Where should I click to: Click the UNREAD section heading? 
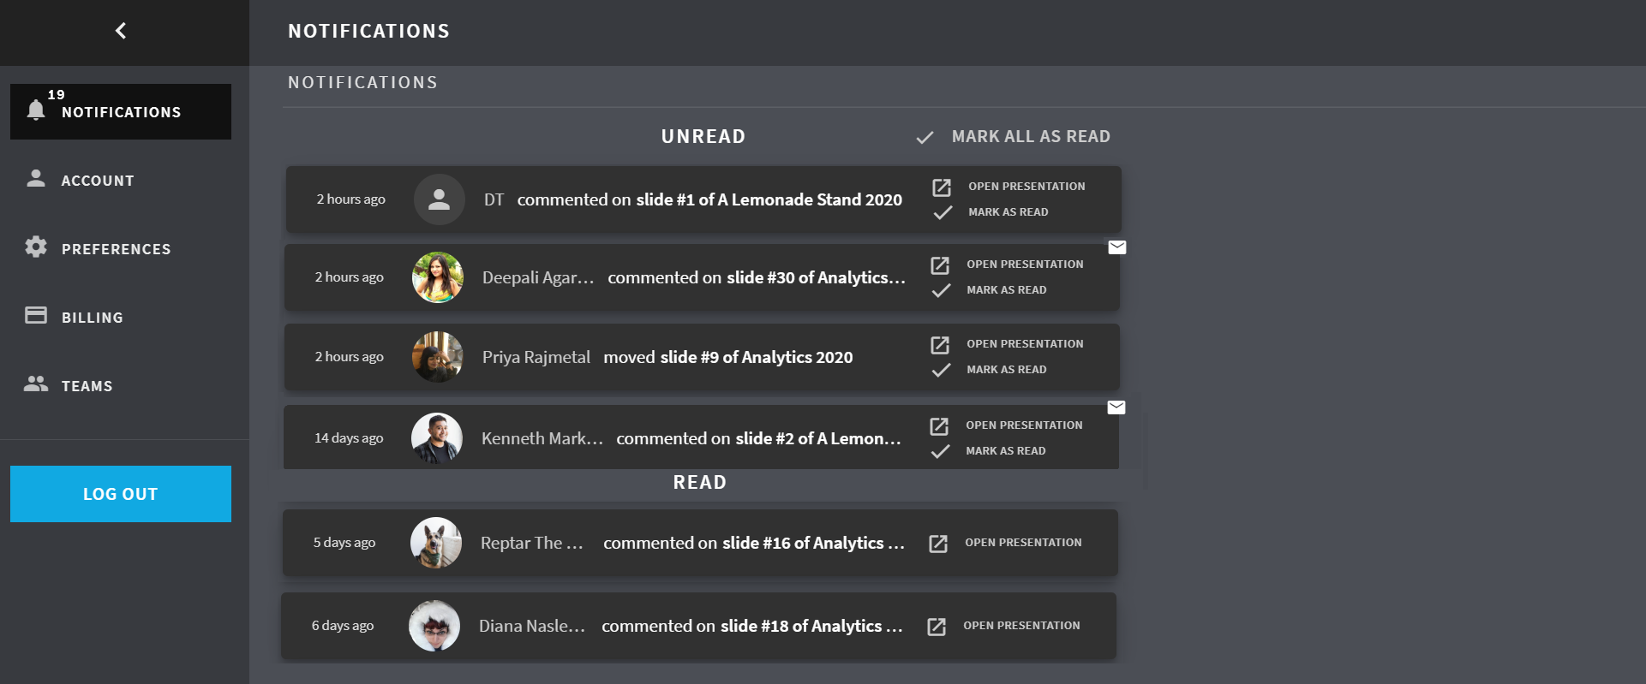point(703,137)
